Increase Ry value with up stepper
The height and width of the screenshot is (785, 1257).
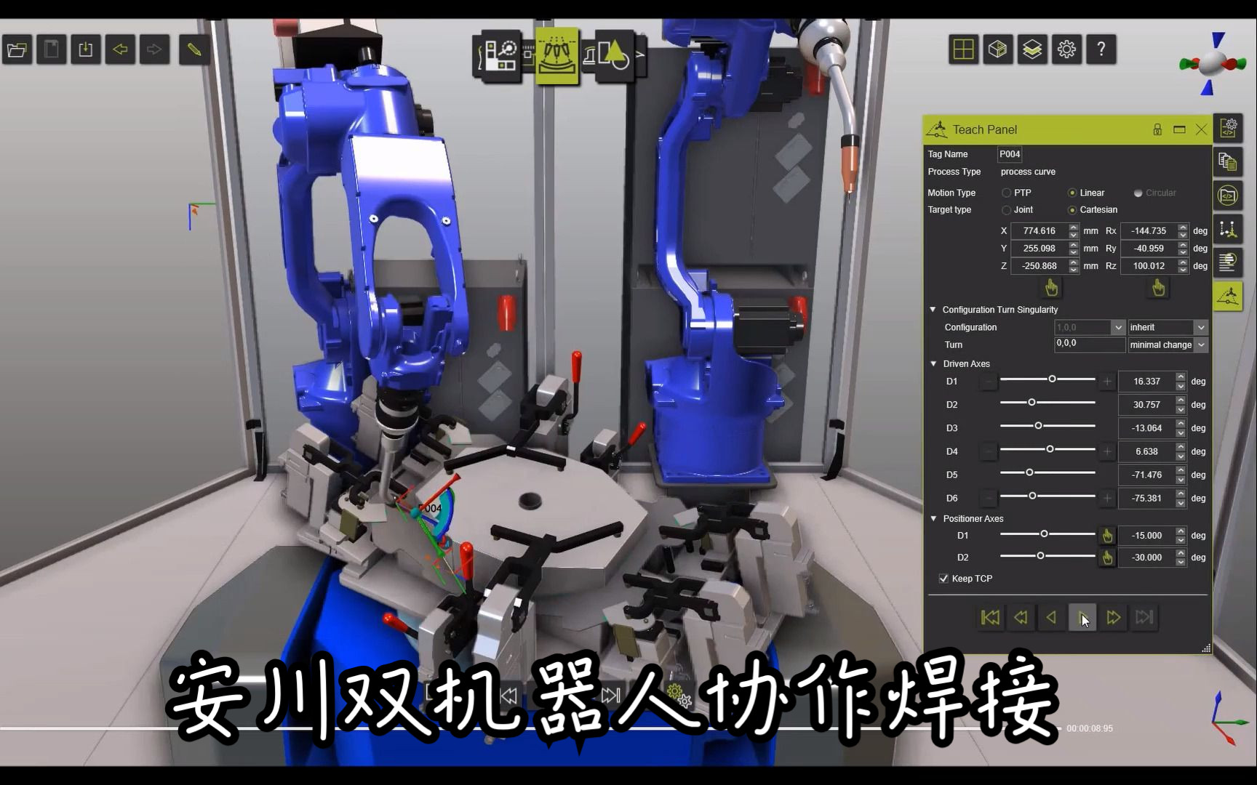(x=1183, y=245)
